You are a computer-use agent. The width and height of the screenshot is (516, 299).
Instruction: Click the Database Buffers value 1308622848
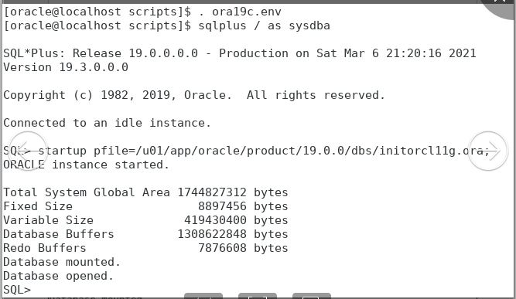[x=212, y=234]
